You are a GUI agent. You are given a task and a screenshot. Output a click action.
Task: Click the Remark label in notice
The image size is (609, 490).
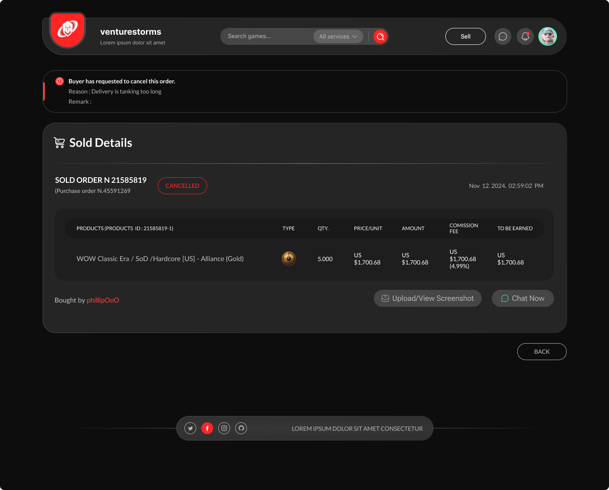(x=80, y=102)
